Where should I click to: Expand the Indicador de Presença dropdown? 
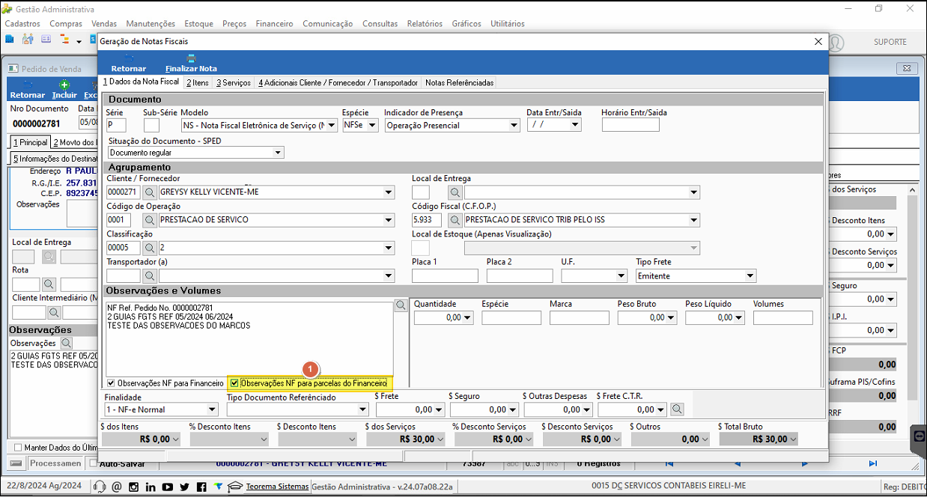(514, 126)
